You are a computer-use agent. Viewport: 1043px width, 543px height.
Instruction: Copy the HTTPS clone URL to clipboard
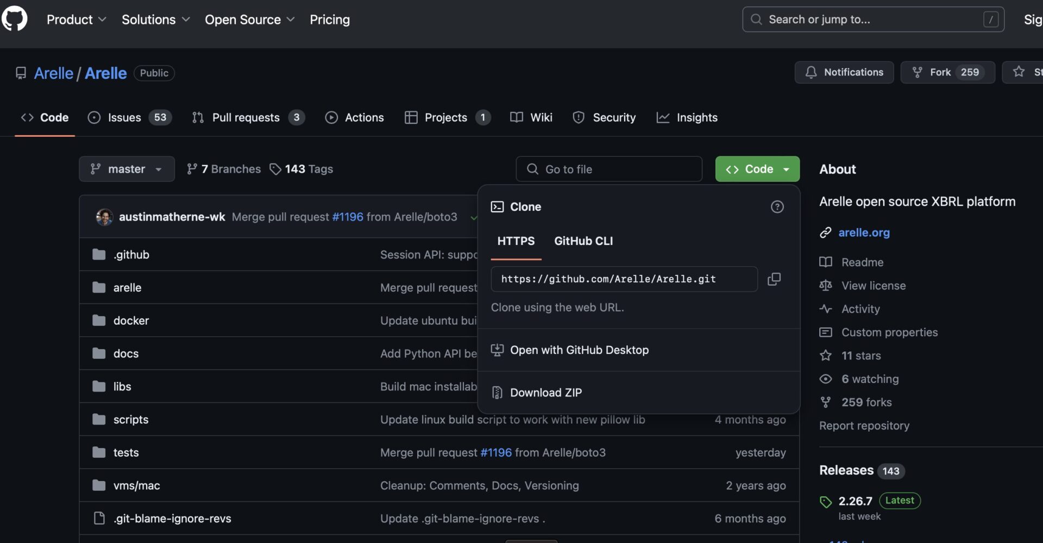click(774, 279)
